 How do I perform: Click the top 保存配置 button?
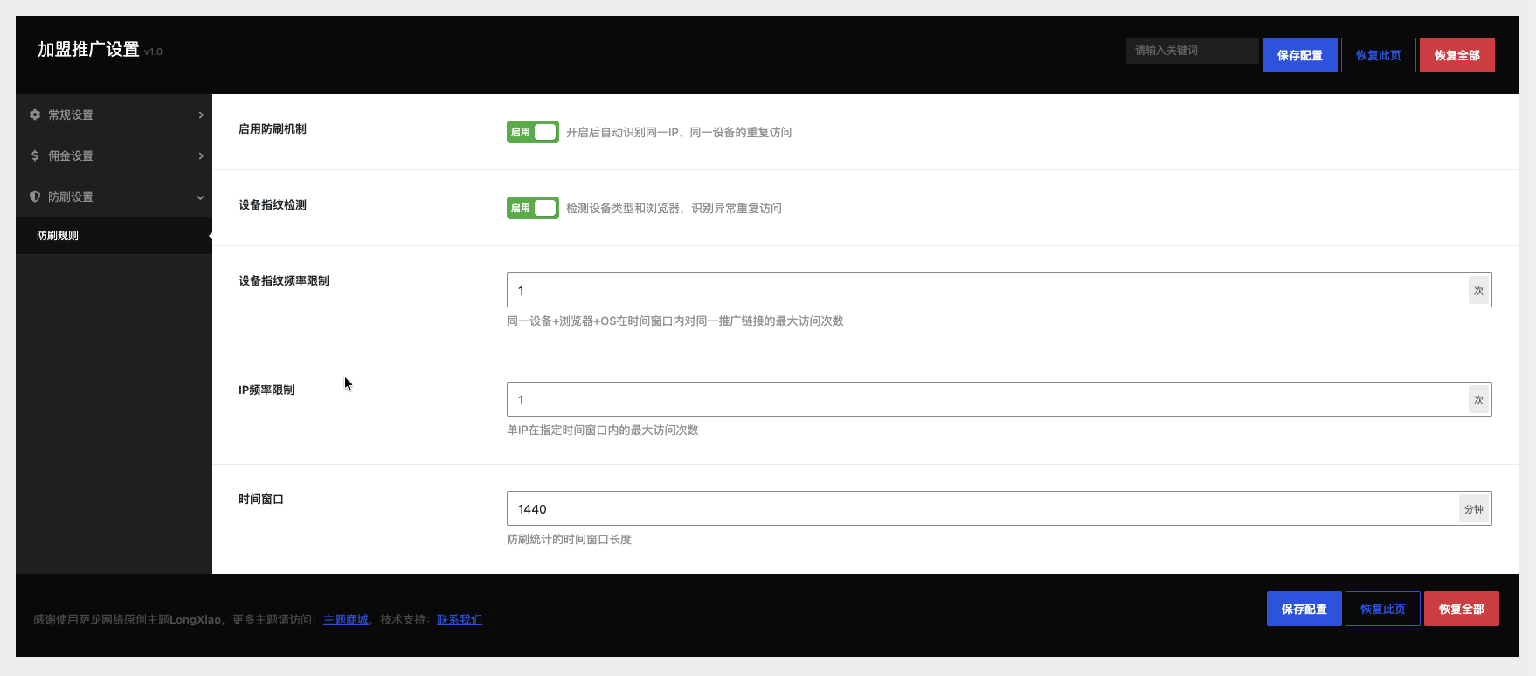tap(1300, 55)
